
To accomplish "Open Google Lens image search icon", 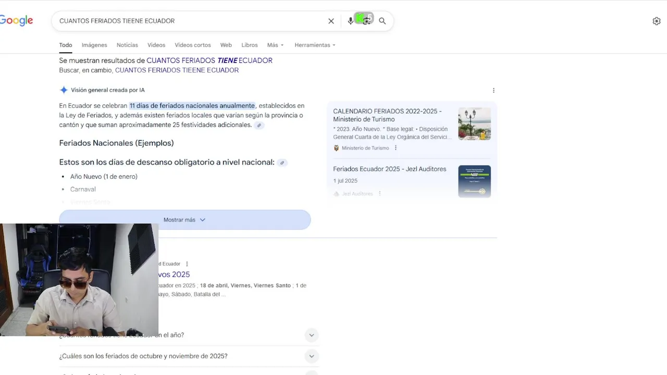I will [367, 21].
